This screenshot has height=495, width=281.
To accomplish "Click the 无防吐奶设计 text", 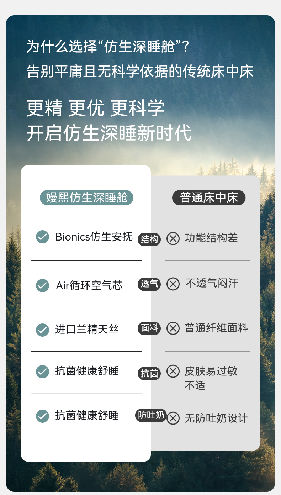I will 216,418.
